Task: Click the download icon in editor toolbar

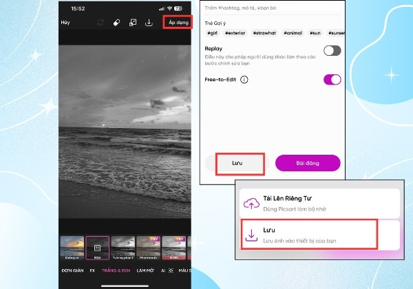Action: [x=149, y=23]
